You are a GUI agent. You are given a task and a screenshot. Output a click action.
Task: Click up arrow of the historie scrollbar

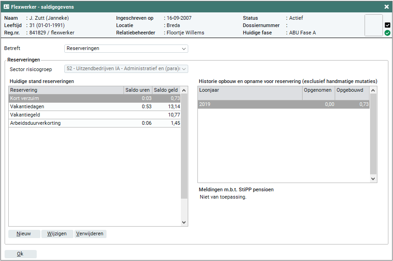tap(373, 91)
